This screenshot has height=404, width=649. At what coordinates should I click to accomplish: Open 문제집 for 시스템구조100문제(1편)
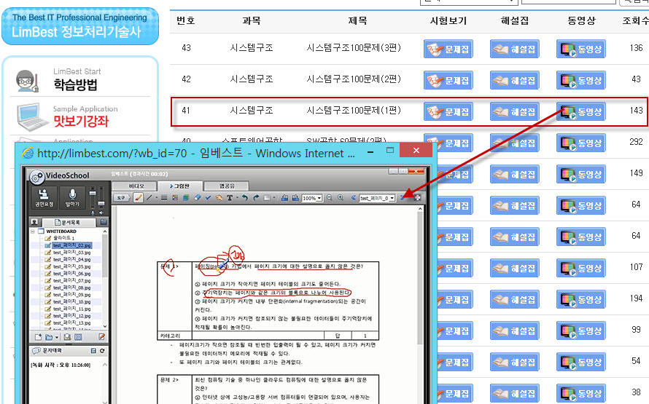point(448,112)
